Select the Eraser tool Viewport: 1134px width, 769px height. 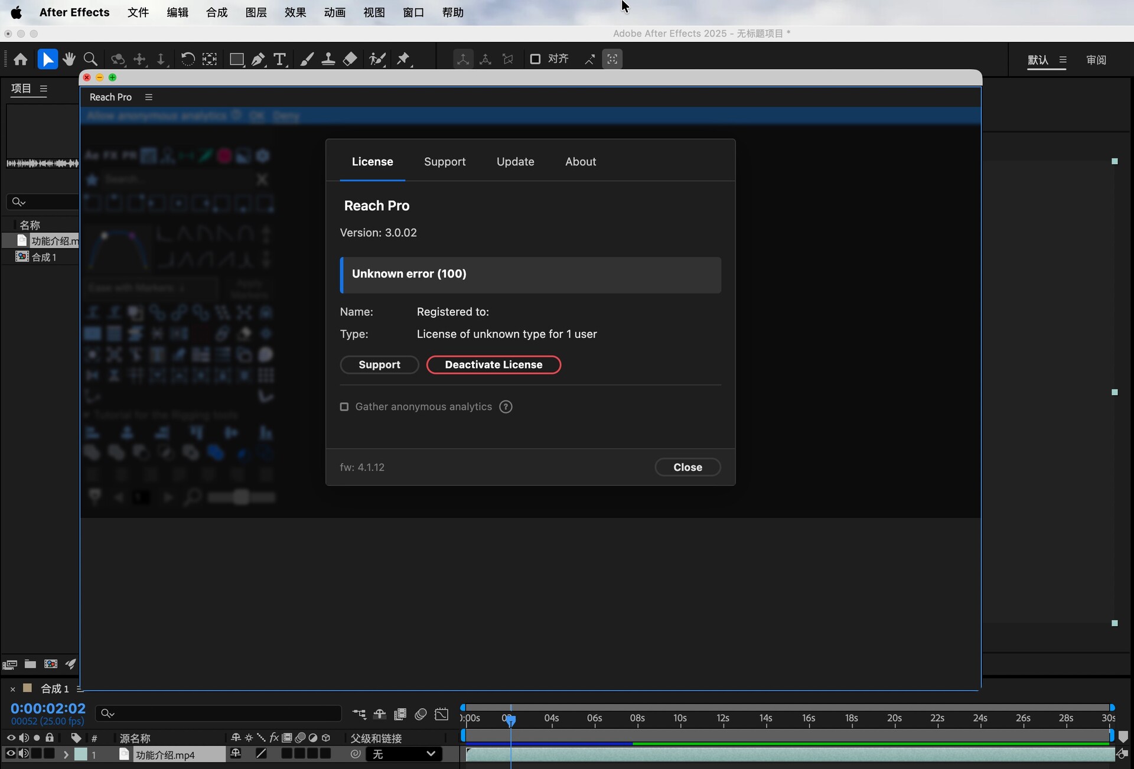[350, 59]
